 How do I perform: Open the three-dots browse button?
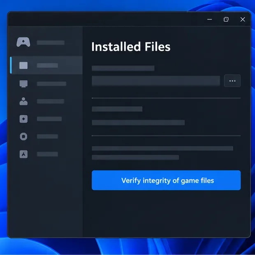pyautogui.click(x=232, y=81)
